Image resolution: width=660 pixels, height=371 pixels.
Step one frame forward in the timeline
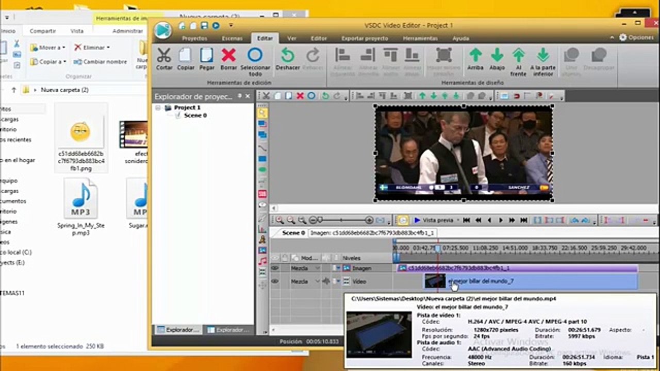pyautogui.click(x=501, y=220)
